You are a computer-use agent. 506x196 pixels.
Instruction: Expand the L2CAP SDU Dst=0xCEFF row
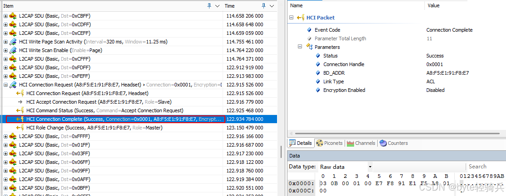click(x=5, y=33)
